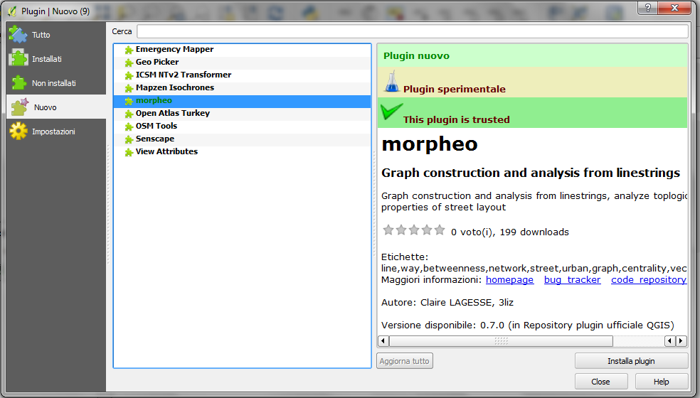Click the scrollbar's leftmost arrow
Screen dimensions: 700x398
(x=383, y=341)
